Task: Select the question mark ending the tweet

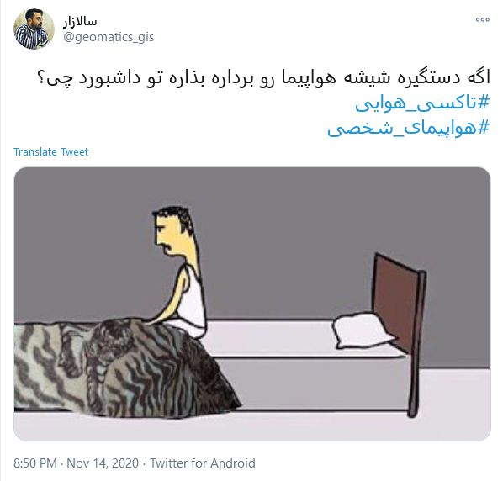Action: [x=40, y=78]
